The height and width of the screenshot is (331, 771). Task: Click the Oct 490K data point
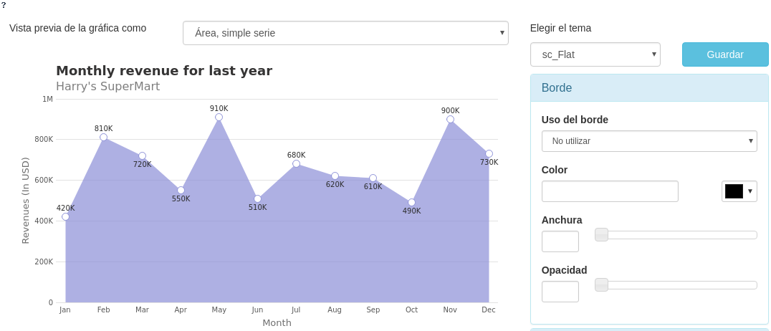[411, 203]
